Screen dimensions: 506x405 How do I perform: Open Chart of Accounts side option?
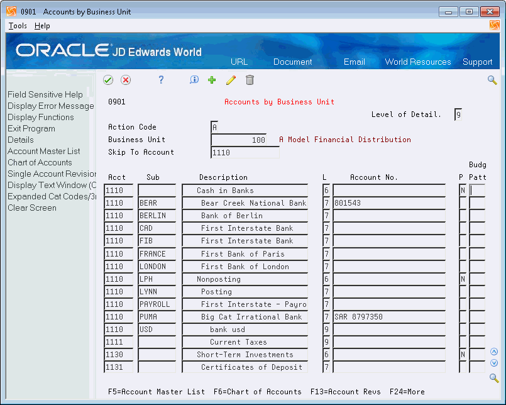(x=40, y=162)
